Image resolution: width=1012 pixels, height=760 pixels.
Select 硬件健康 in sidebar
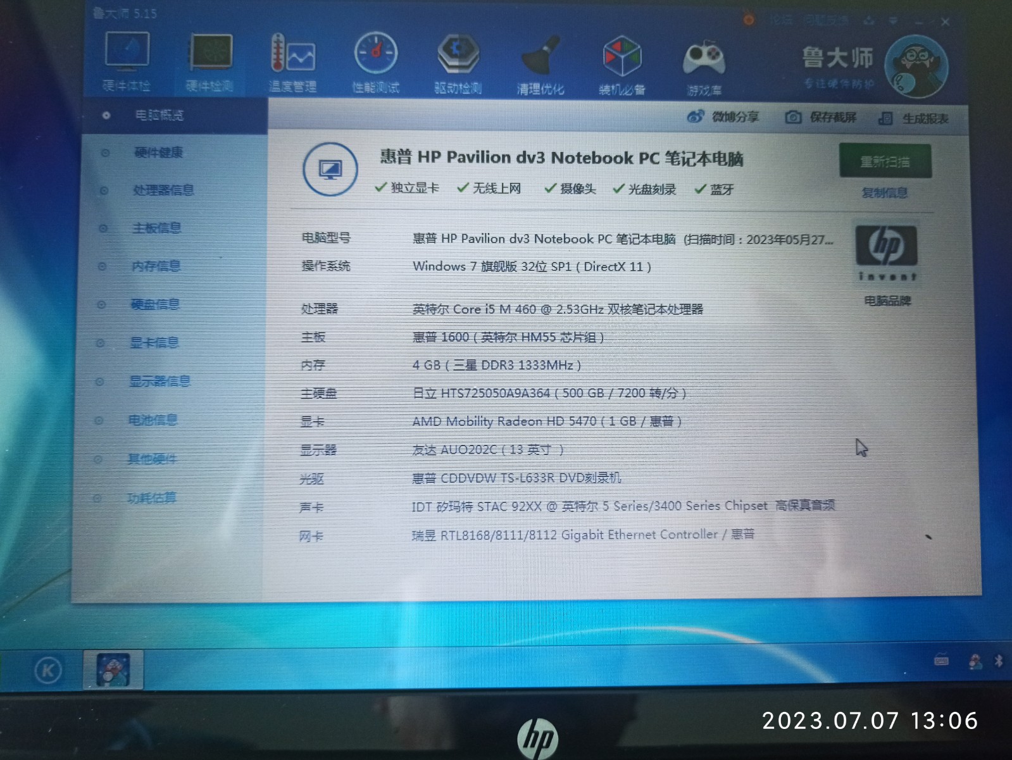tap(158, 153)
